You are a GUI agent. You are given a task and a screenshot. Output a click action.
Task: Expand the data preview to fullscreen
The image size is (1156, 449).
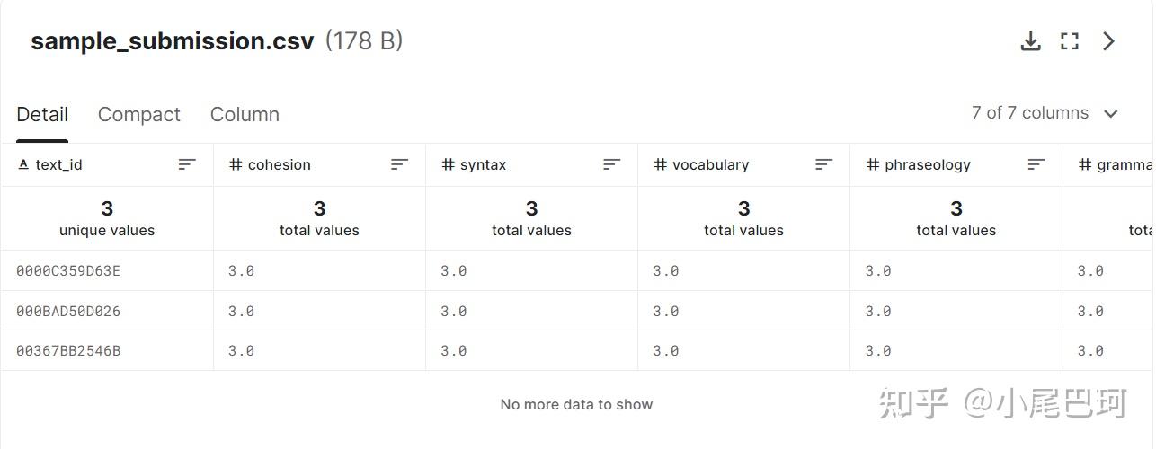(1070, 41)
